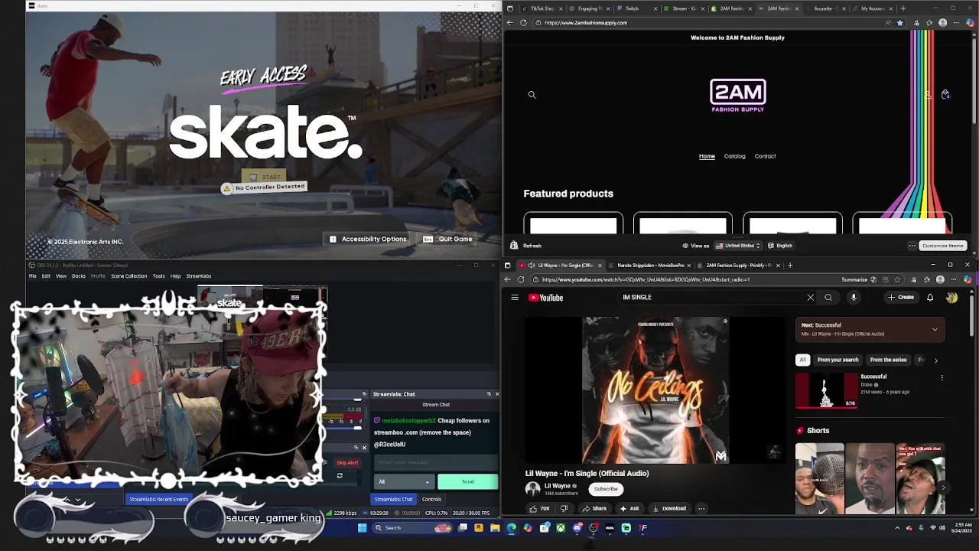The width and height of the screenshot is (979, 551).
Task: Select the From your search filter chip
Action: pos(838,360)
